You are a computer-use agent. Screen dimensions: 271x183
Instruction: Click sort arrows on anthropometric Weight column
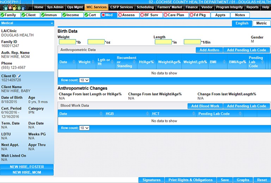(93, 62)
